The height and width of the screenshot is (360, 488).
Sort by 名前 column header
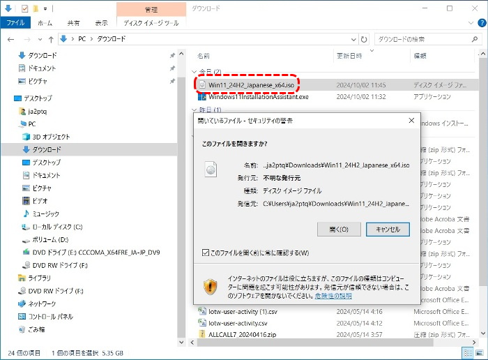pyautogui.click(x=204, y=56)
